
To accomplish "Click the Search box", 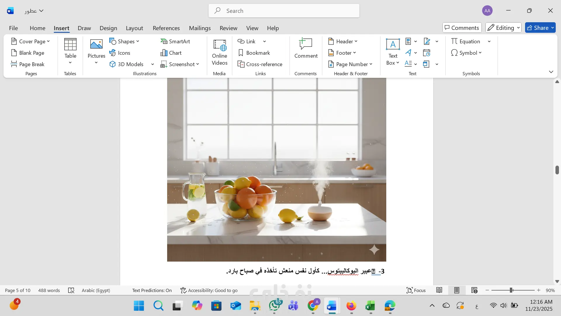I will [x=284, y=11].
